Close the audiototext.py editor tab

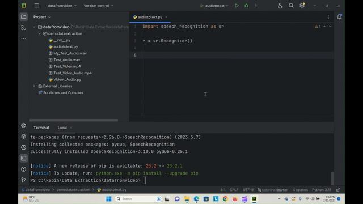[166, 17]
